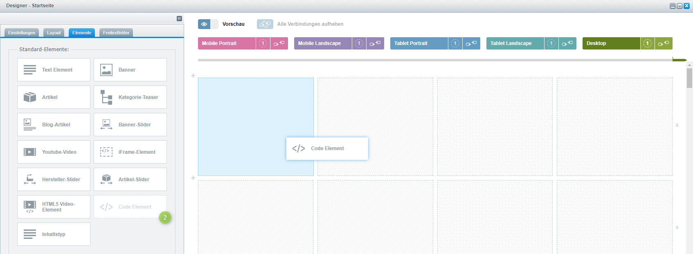The width and height of the screenshot is (693, 254).
Task: Click the Inhaltstyp lines icon
Action: point(30,234)
